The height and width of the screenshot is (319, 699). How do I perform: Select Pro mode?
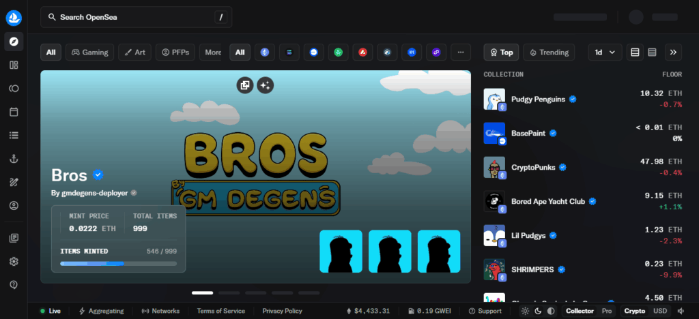pyautogui.click(x=607, y=311)
